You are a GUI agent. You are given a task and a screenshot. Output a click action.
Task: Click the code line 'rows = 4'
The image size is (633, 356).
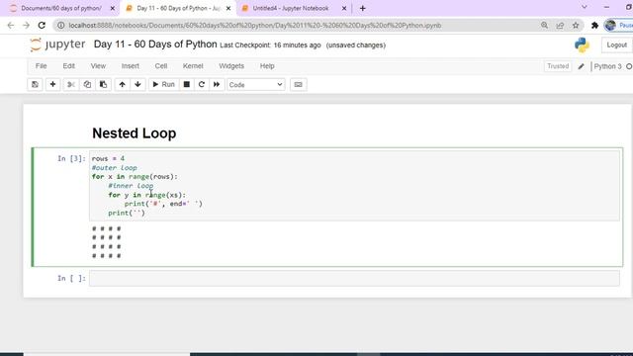[x=108, y=158]
